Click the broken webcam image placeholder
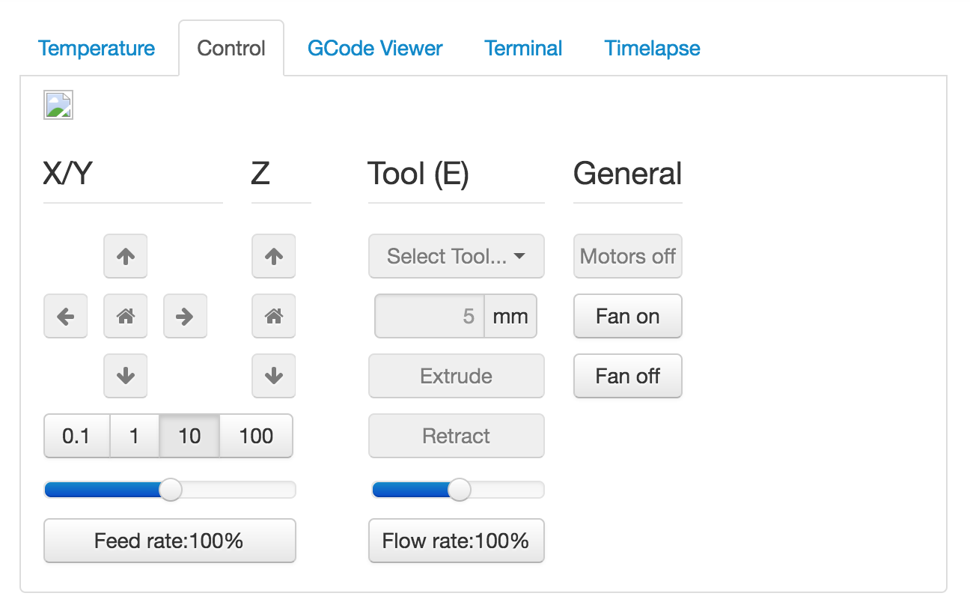The width and height of the screenshot is (970, 605). point(58,106)
